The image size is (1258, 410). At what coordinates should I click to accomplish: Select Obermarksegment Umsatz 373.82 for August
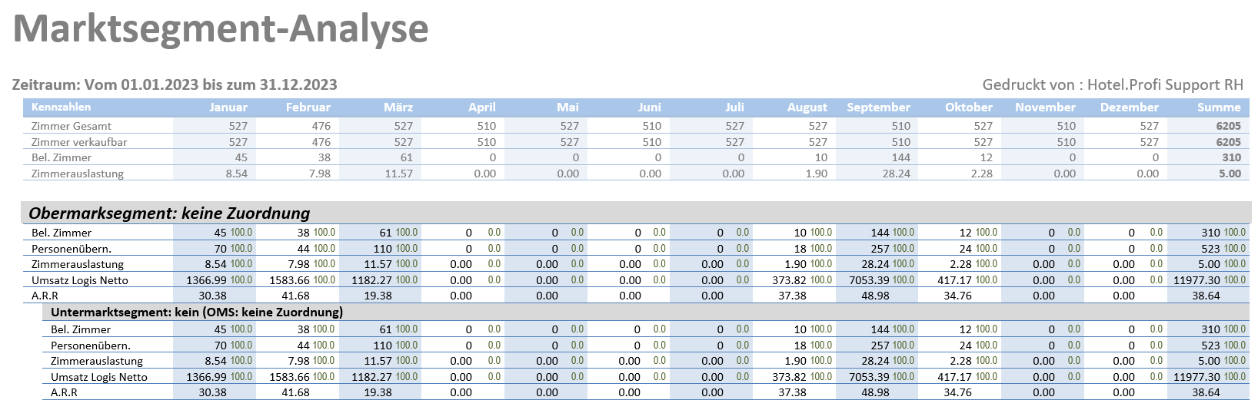[x=789, y=280]
